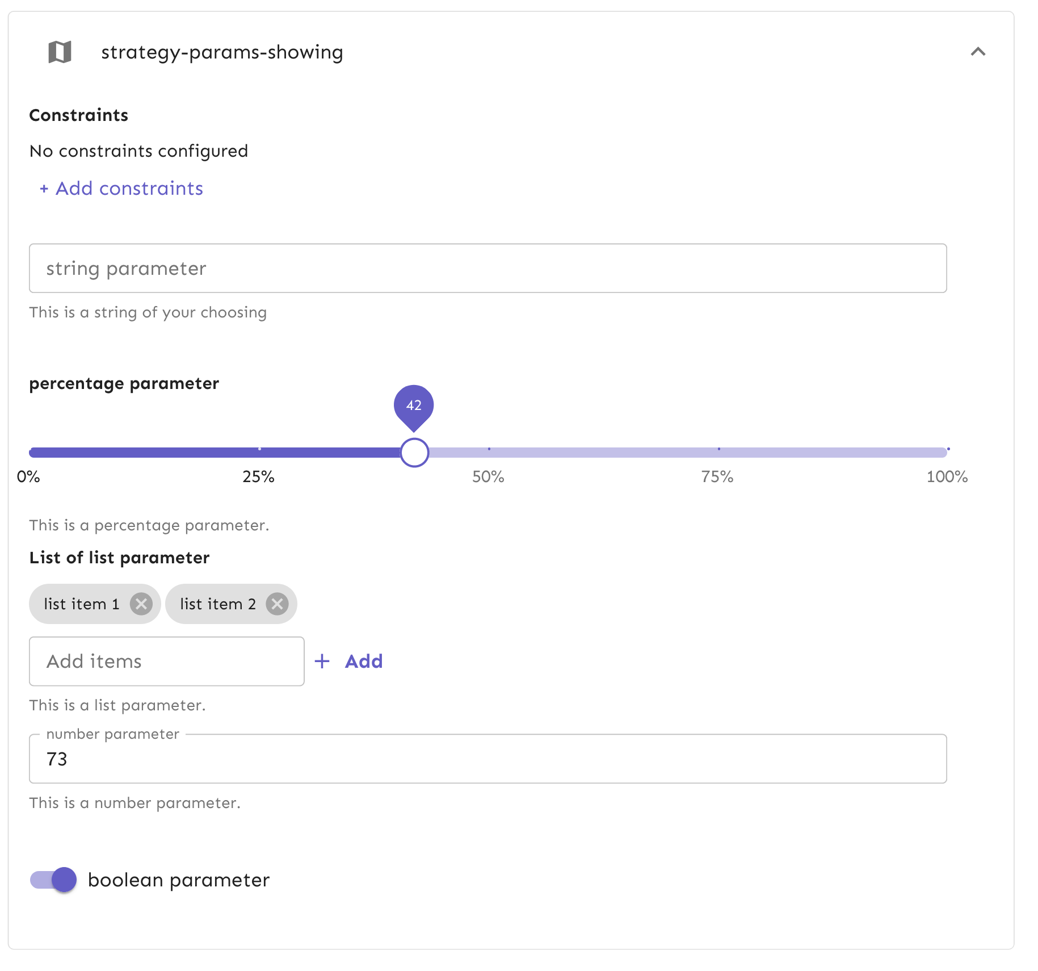
Task: Focus the string parameter text field
Action: (488, 269)
